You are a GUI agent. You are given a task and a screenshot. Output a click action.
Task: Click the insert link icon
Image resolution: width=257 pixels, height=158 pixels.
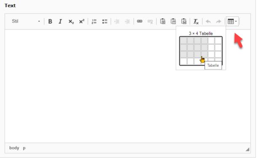[139, 22]
